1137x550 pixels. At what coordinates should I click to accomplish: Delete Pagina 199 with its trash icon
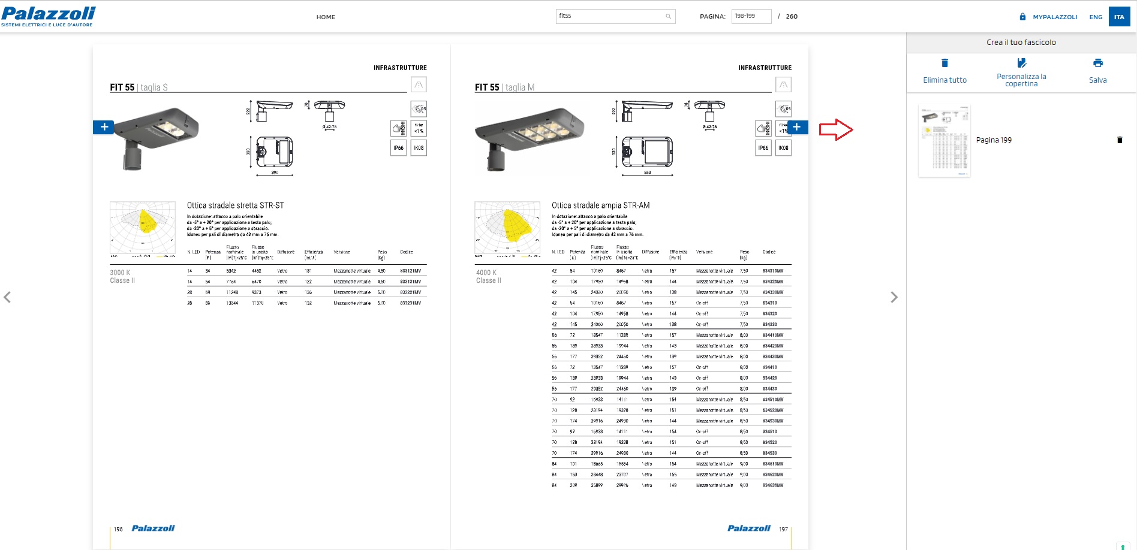click(1120, 140)
